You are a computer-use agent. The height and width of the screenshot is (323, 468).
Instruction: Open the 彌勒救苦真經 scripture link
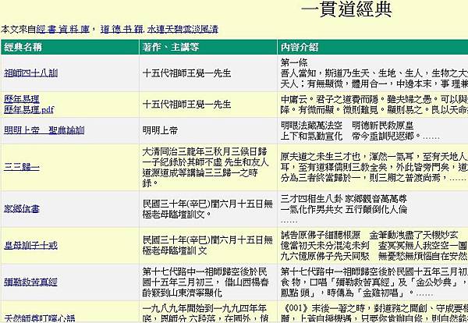pos(30,282)
